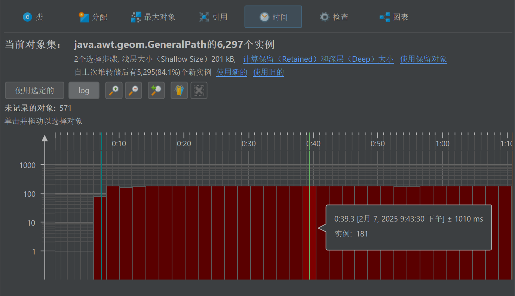
Task: Click the 当前对象集 label
Action: pyautogui.click(x=33, y=45)
